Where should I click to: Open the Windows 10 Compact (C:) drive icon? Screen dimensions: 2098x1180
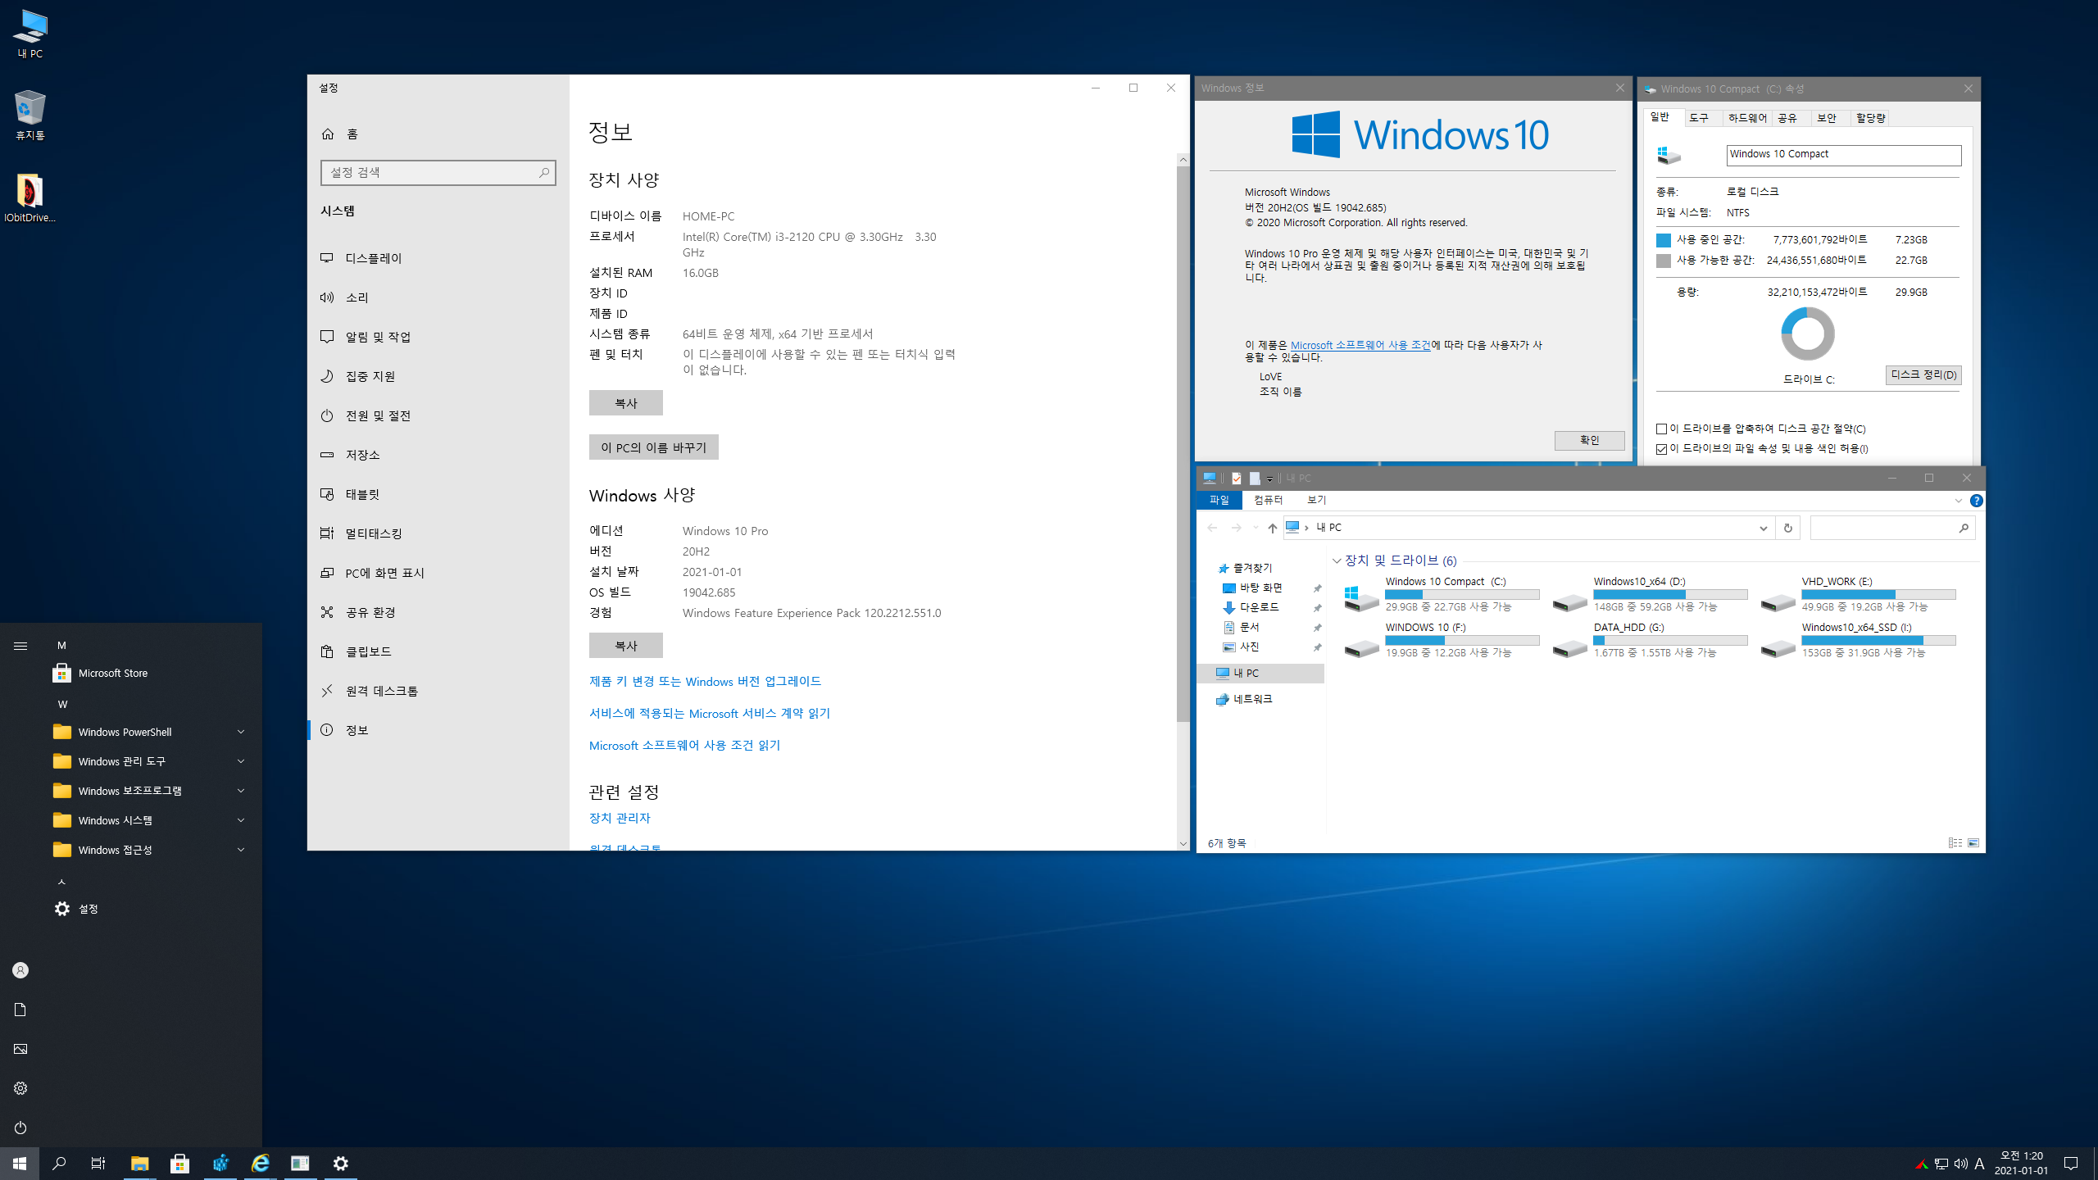point(1361,597)
